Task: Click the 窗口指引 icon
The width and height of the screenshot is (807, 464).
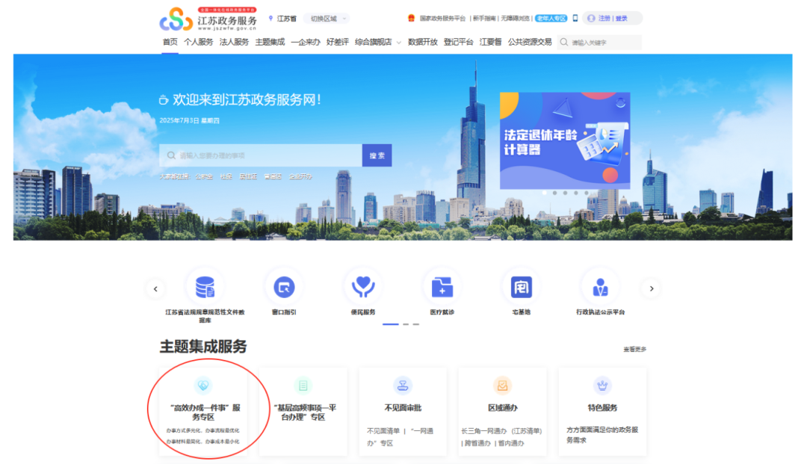Action: click(284, 288)
